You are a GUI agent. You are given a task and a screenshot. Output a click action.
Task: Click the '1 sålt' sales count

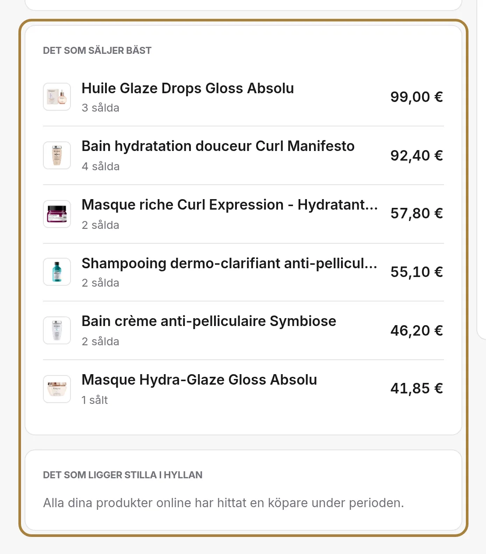[95, 400]
